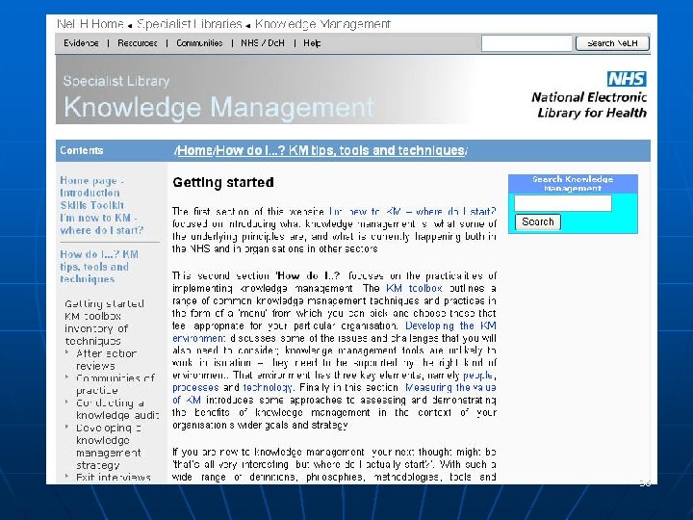The width and height of the screenshot is (693, 520).
Task: Click the Search NeLH button
Action: pyautogui.click(x=612, y=43)
